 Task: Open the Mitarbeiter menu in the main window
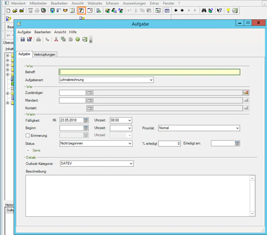coord(38,3)
